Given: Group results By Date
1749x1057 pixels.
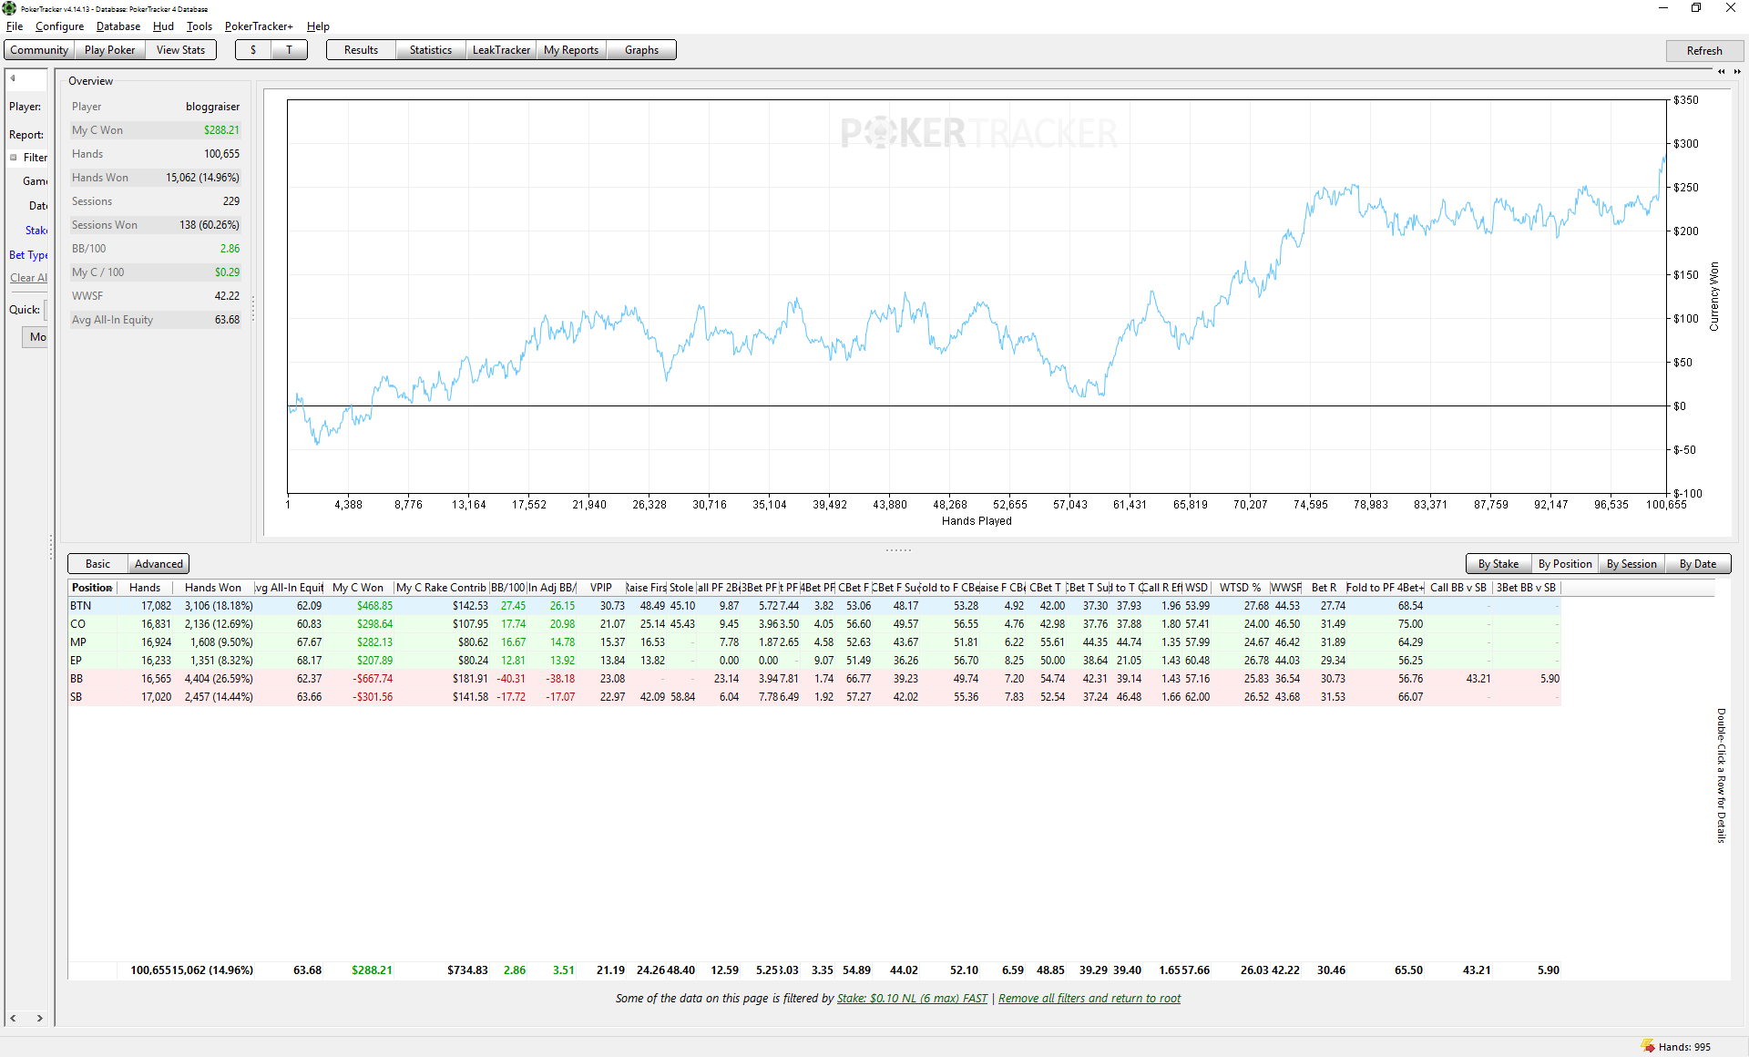Looking at the screenshot, I should (1697, 564).
